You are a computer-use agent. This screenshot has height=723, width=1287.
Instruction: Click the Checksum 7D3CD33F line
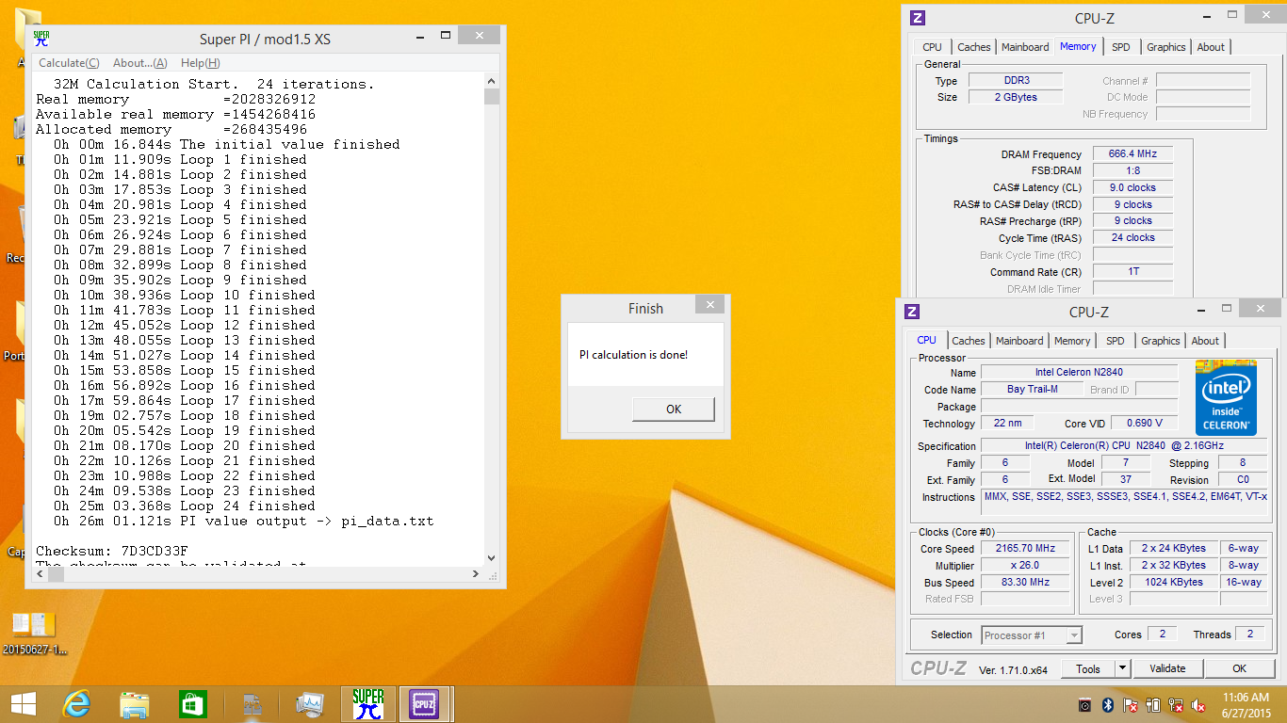[x=112, y=551]
